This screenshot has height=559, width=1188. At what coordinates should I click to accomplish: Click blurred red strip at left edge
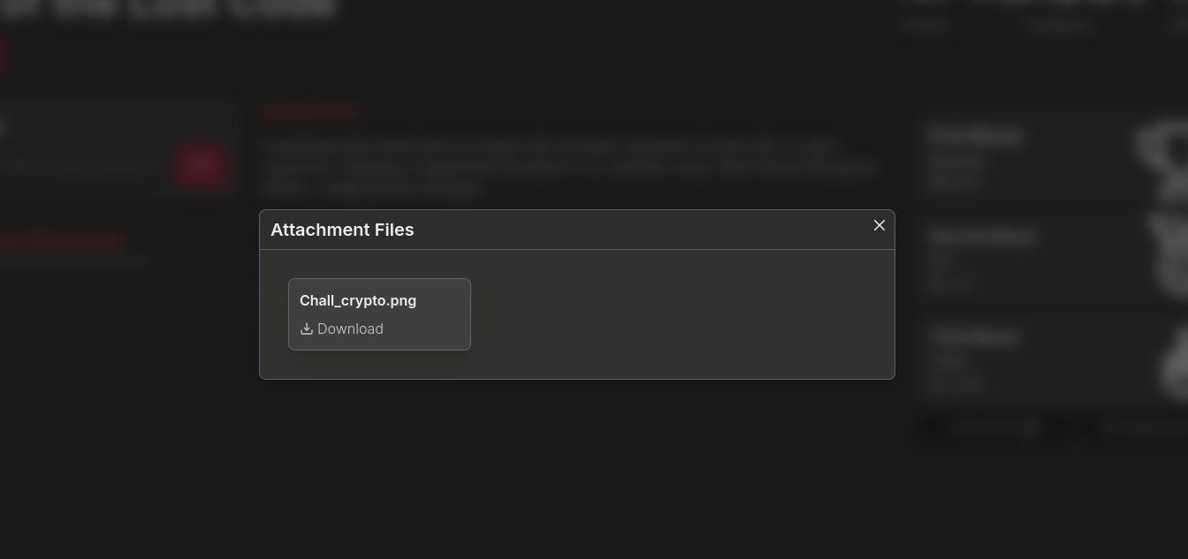[x=2, y=56]
